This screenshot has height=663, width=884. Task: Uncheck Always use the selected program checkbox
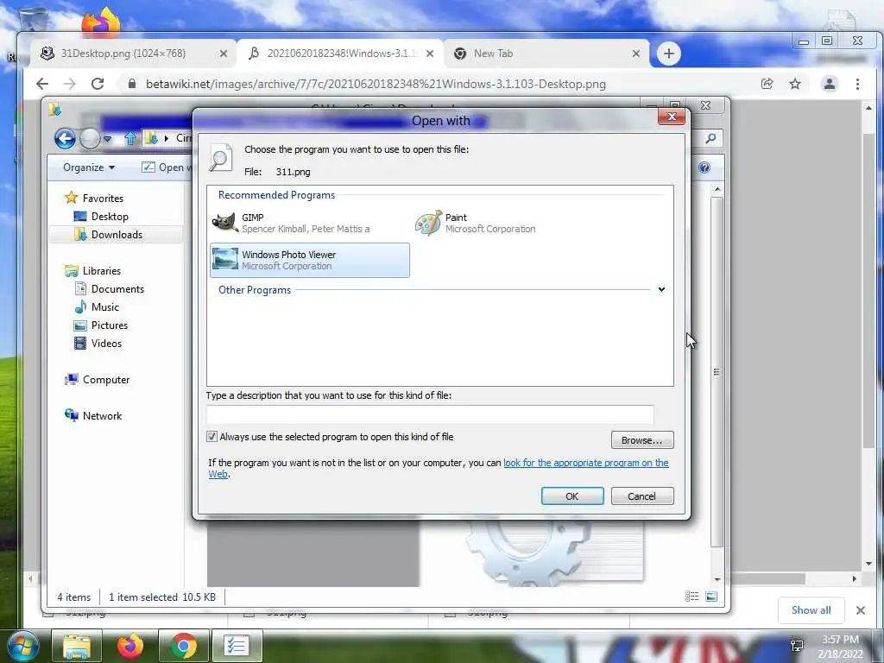coord(212,436)
